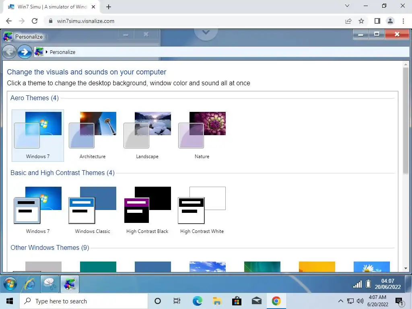Show hidden tray icons chevron
The height and width of the screenshot is (309, 412).
[x=340, y=301]
